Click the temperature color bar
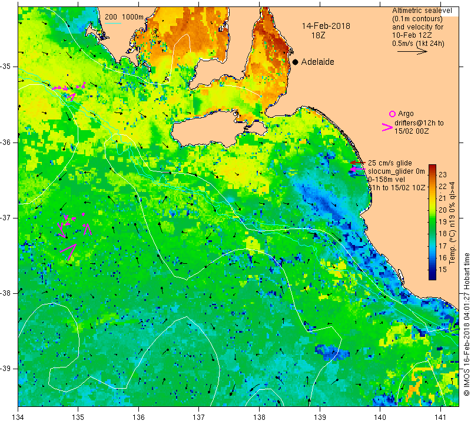Viewport: 471px width, 424px height. point(432,222)
